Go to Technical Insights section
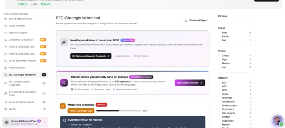 click(x=25, y=33)
